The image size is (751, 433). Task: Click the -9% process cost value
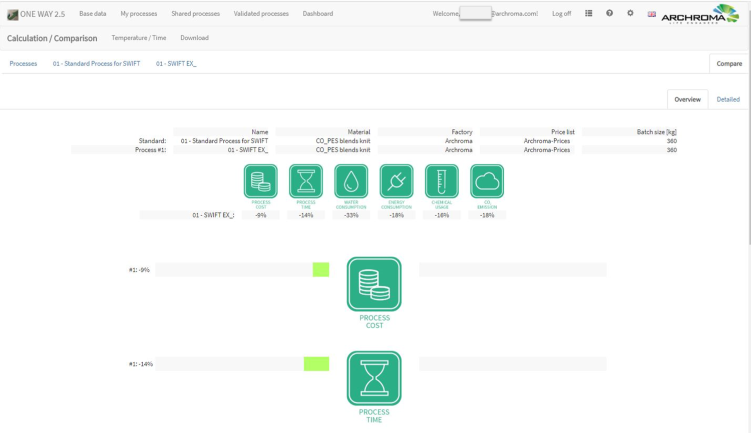click(x=261, y=215)
